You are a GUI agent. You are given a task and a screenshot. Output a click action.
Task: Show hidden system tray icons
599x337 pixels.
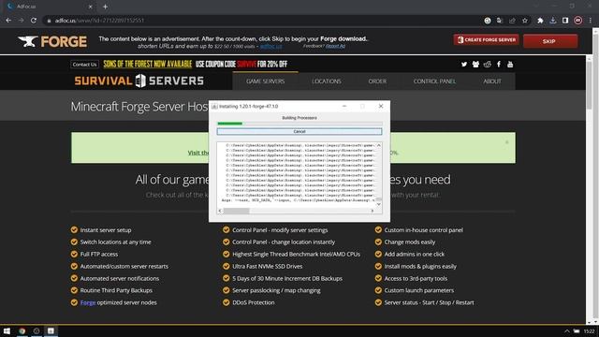[567, 330]
